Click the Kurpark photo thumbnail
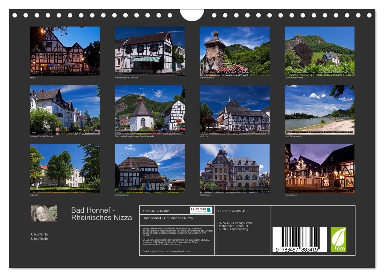Screen dimensions: 384x277 point(65,168)
